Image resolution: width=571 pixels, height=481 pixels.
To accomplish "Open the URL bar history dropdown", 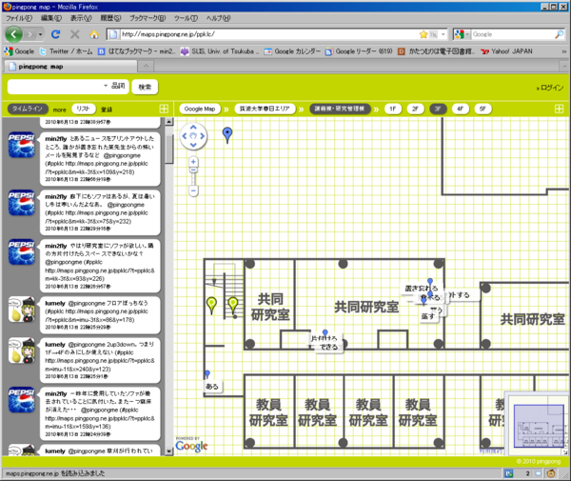I will [443, 34].
